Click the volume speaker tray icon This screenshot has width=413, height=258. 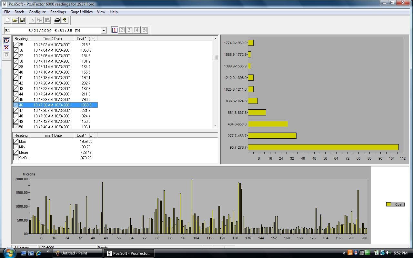click(388, 253)
